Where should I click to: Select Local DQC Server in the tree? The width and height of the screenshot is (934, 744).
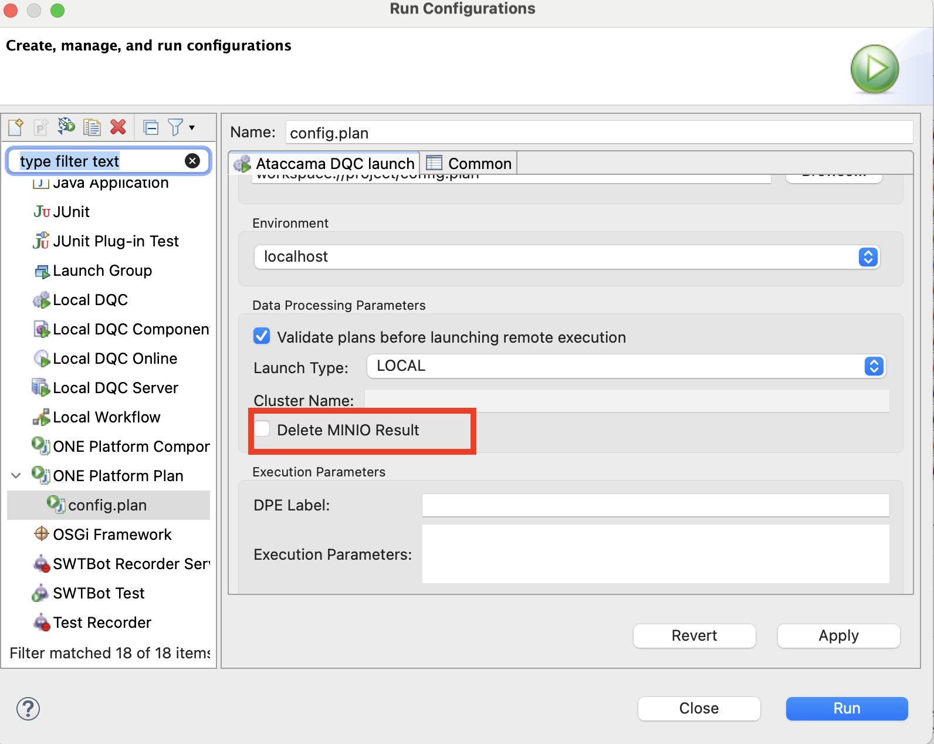(x=115, y=388)
